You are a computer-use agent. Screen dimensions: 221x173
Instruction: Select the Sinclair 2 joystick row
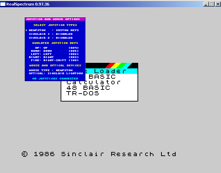[x=51, y=38]
